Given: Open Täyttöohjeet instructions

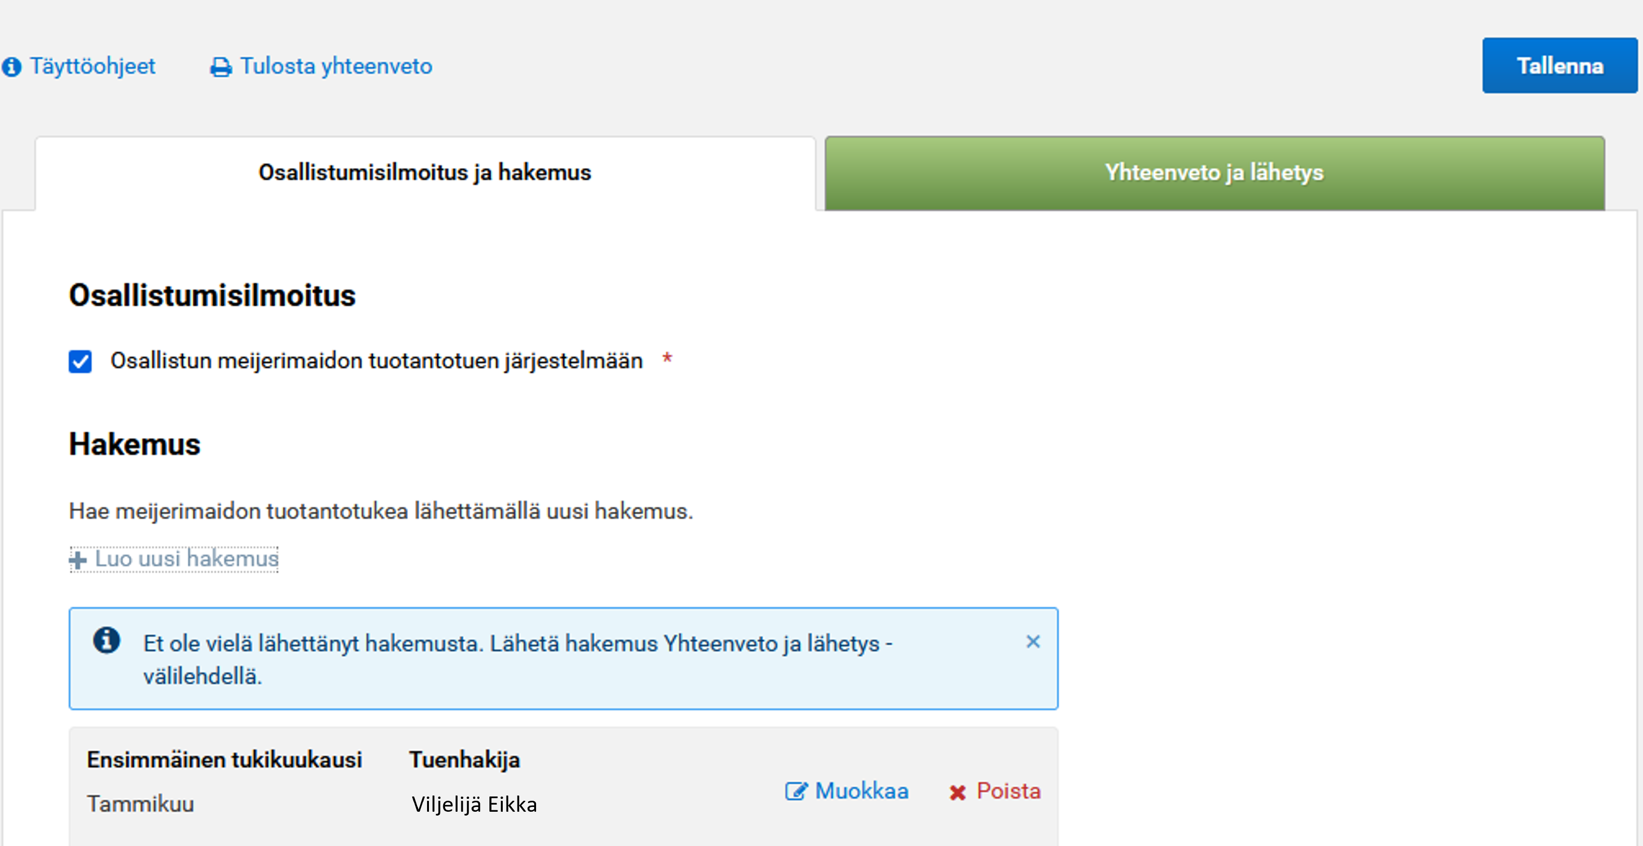Looking at the screenshot, I should [x=93, y=66].
